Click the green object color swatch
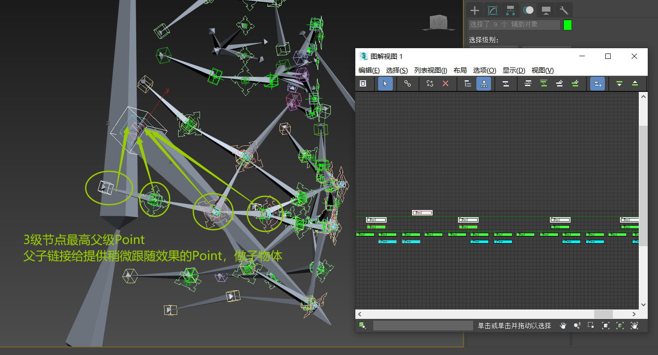 pos(567,25)
